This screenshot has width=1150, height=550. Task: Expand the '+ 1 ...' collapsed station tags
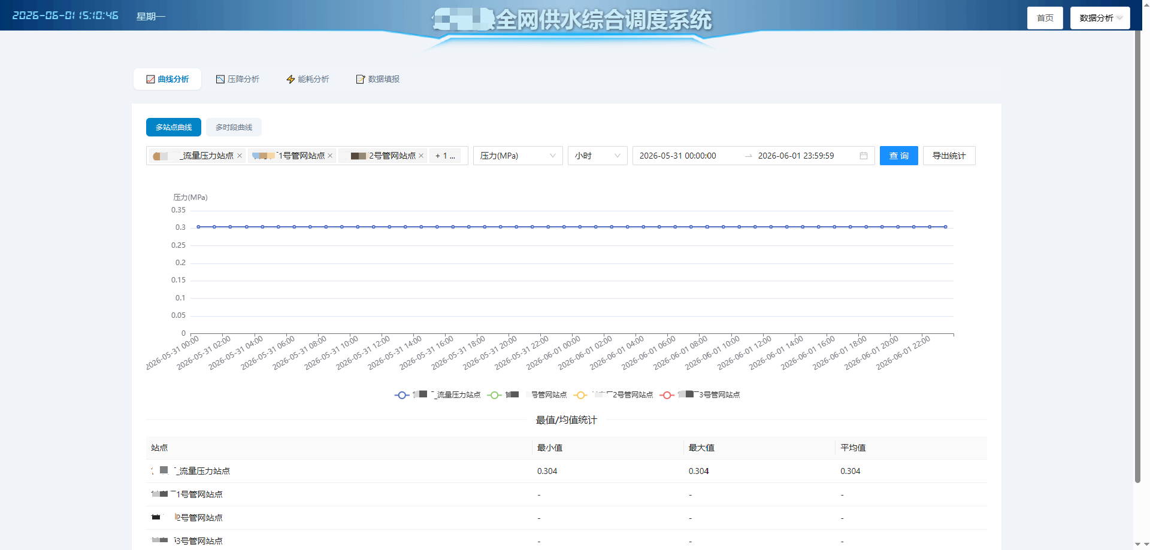[x=445, y=156]
